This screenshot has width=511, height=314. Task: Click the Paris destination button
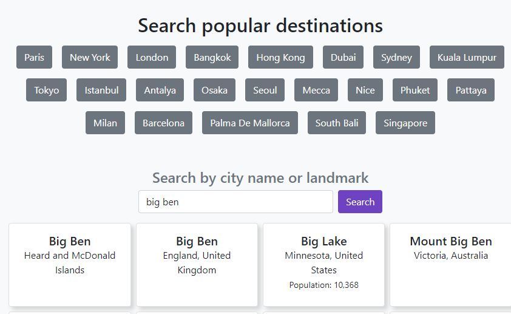click(x=34, y=57)
